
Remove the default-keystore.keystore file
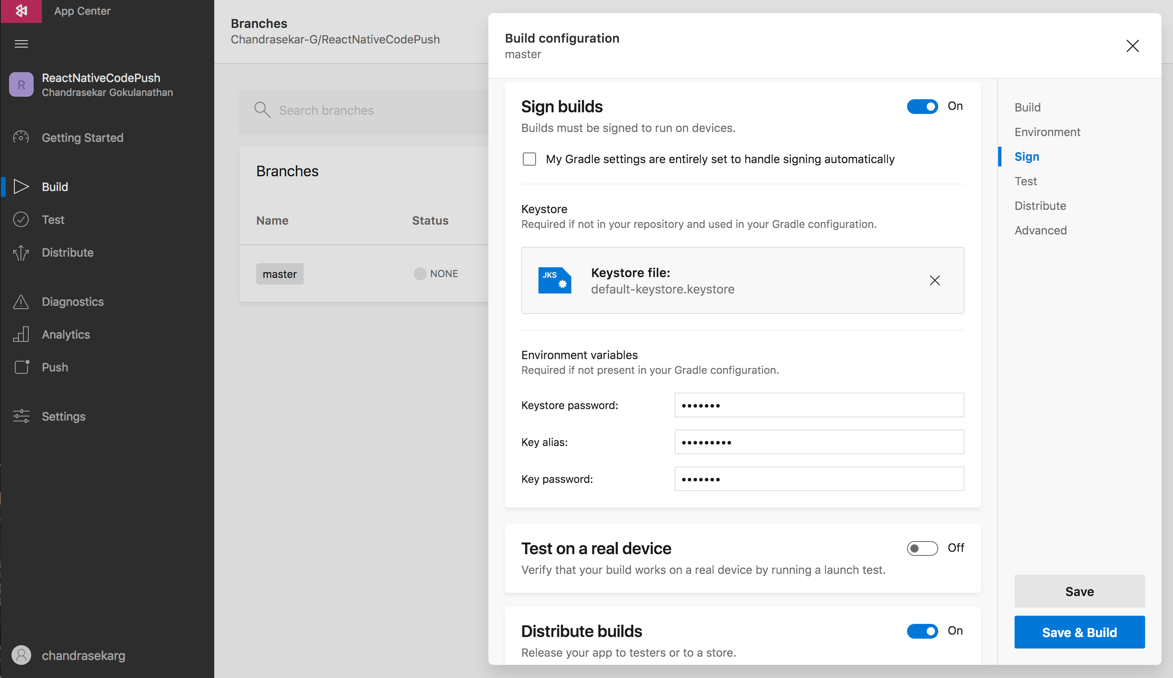pyautogui.click(x=934, y=280)
